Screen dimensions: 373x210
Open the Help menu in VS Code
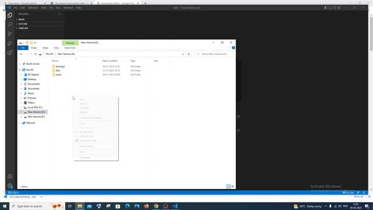tap(78, 8)
